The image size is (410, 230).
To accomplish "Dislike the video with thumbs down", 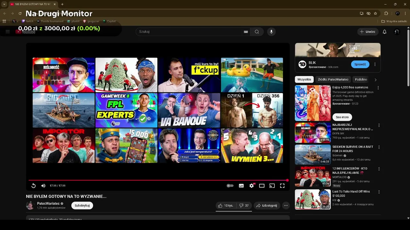I will (244, 205).
